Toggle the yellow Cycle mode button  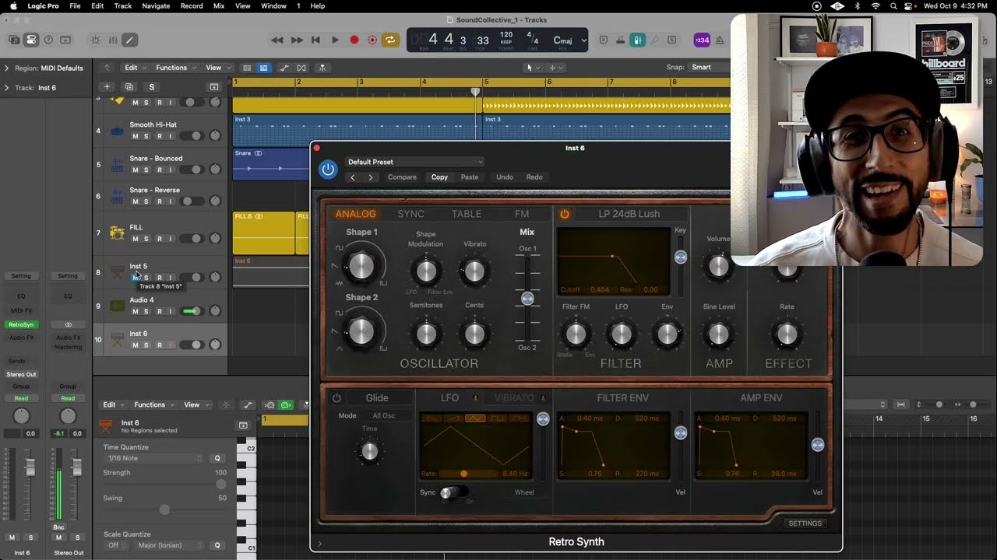[x=391, y=40]
